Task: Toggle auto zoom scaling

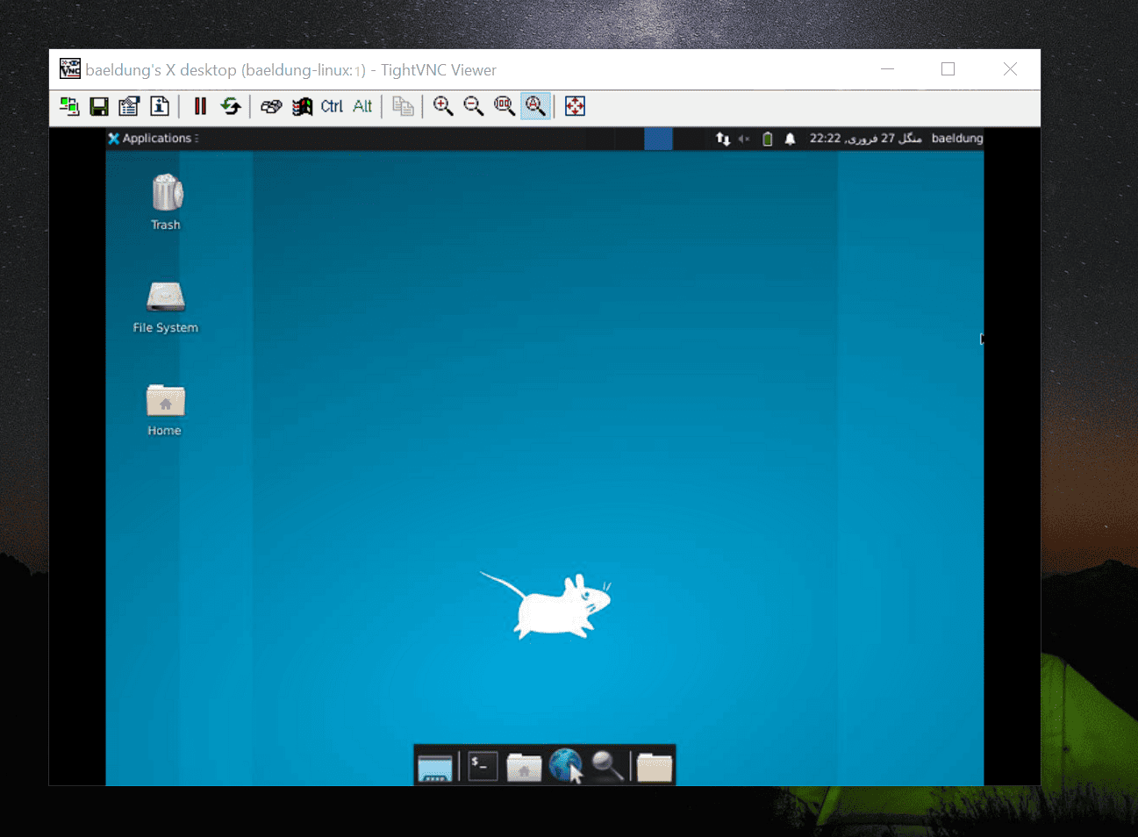Action: (535, 106)
